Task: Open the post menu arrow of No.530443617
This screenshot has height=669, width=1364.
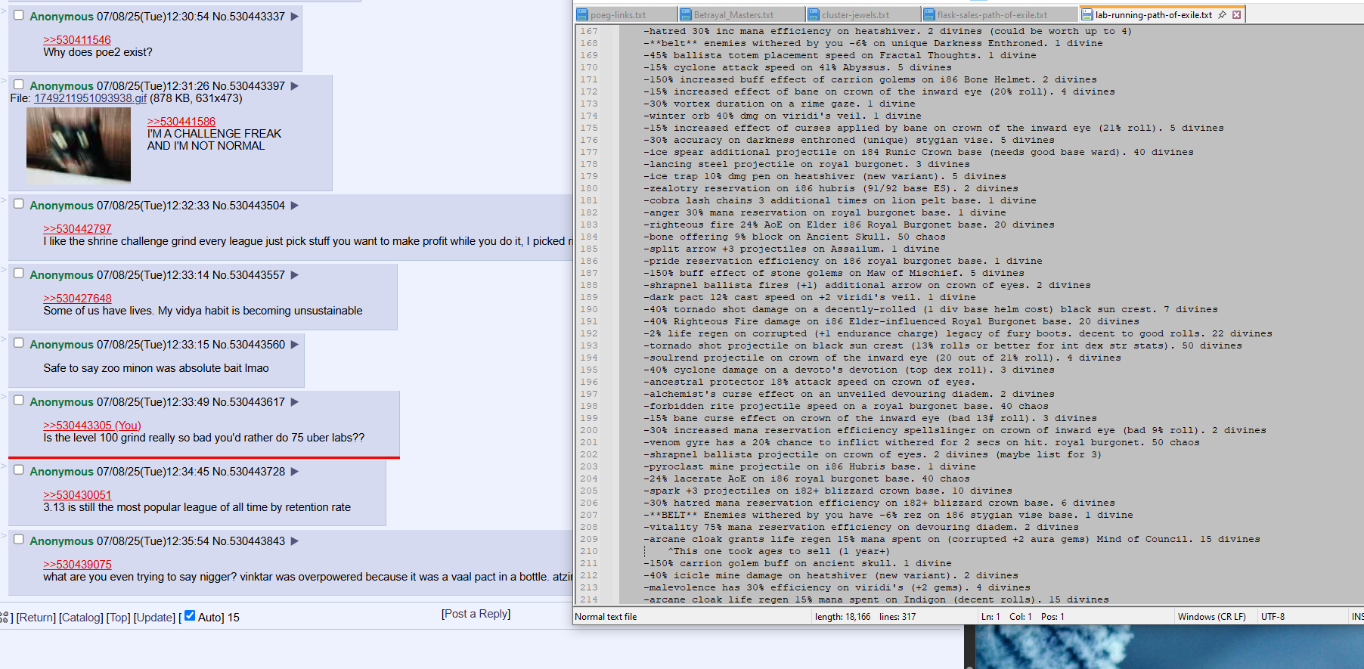Action: (295, 402)
